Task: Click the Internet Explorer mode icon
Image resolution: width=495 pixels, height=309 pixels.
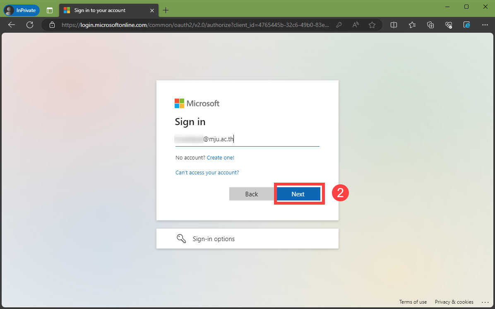Action: point(467,25)
